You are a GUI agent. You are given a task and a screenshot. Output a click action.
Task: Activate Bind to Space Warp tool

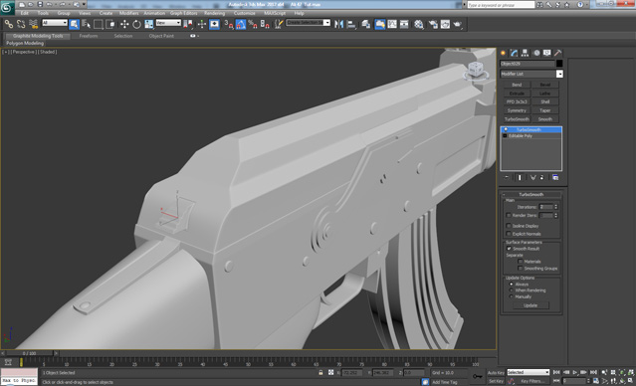click(x=33, y=24)
